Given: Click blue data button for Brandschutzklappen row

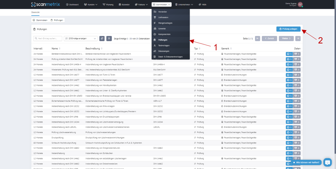Looking at the screenshot, I should 289,96.
